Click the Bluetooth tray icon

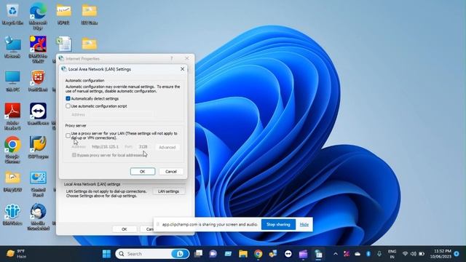[x=368, y=254]
